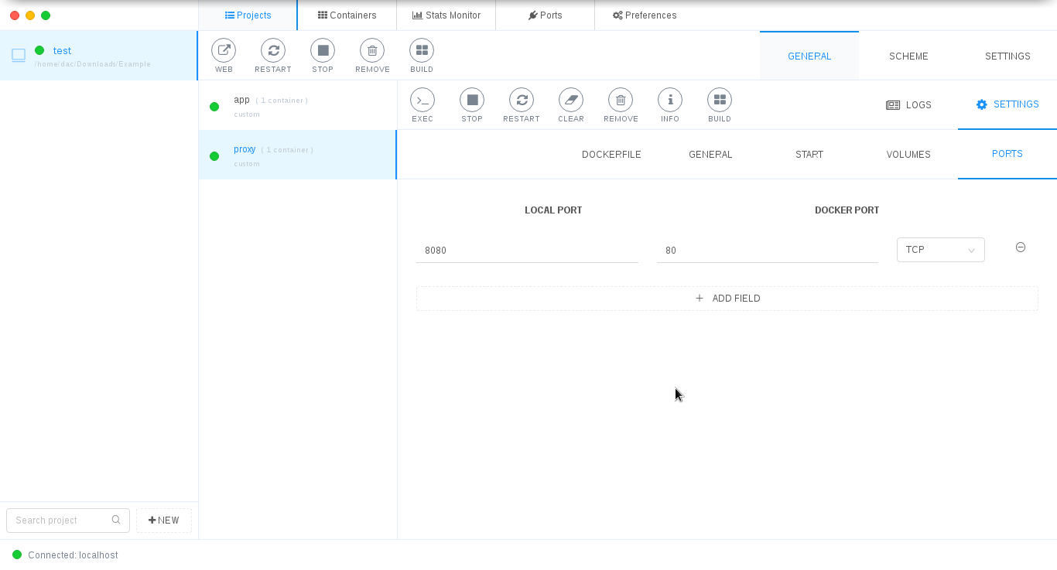Open the Dockerfile settings tab
Viewport: 1057px width, 570px height.
(x=611, y=155)
